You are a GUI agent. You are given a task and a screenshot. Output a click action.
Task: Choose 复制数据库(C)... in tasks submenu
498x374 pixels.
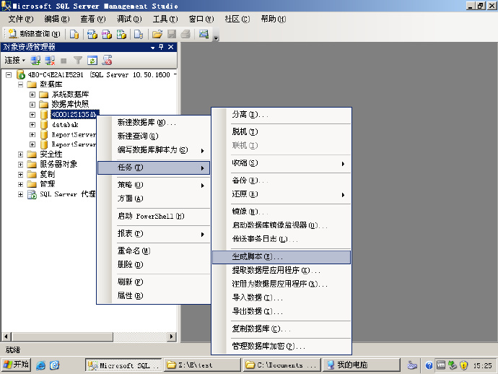coord(281,329)
